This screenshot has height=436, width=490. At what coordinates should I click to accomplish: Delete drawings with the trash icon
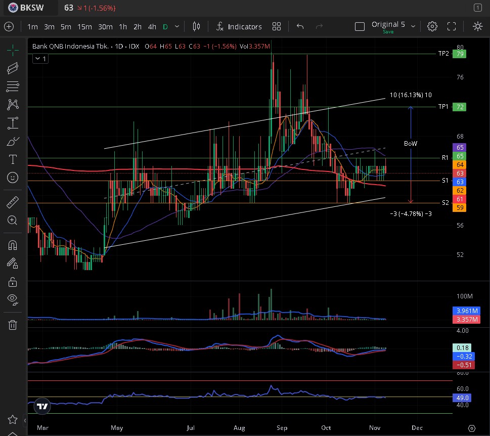pyautogui.click(x=13, y=325)
